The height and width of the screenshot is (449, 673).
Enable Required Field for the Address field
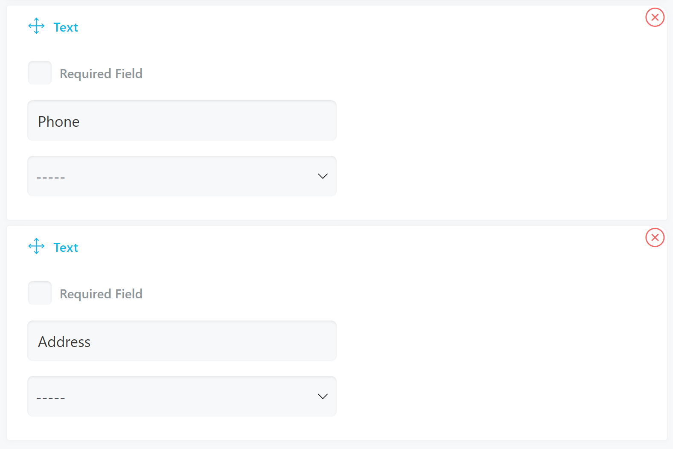[x=39, y=293]
